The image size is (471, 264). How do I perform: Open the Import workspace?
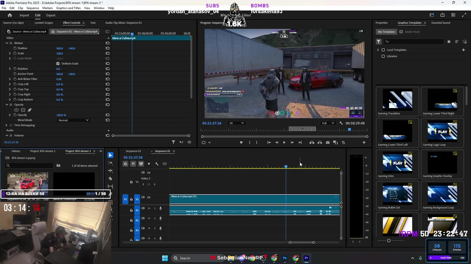click(24, 15)
